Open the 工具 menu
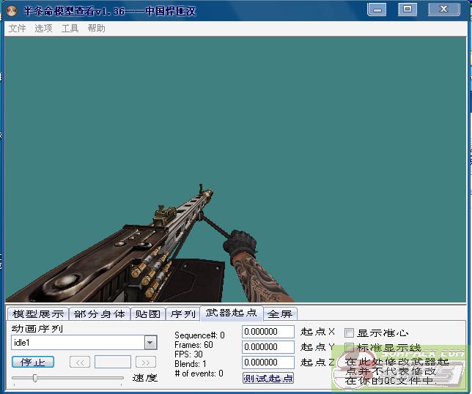The height and width of the screenshot is (394, 472). (70, 29)
